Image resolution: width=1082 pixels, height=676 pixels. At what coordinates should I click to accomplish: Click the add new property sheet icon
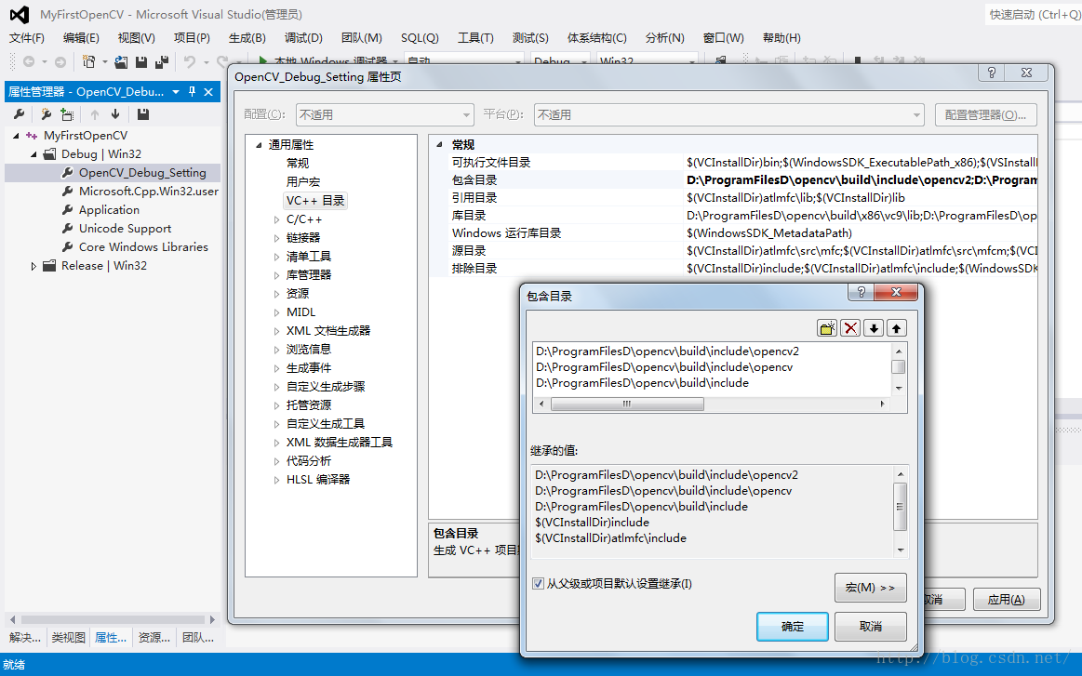47,113
